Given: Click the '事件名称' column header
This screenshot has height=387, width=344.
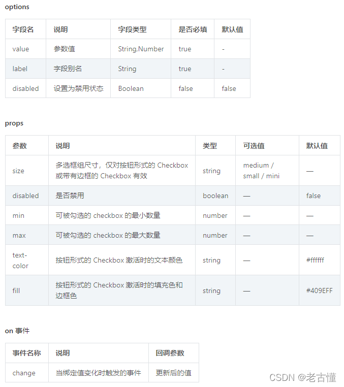Looking at the screenshot, I should pos(26,353).
